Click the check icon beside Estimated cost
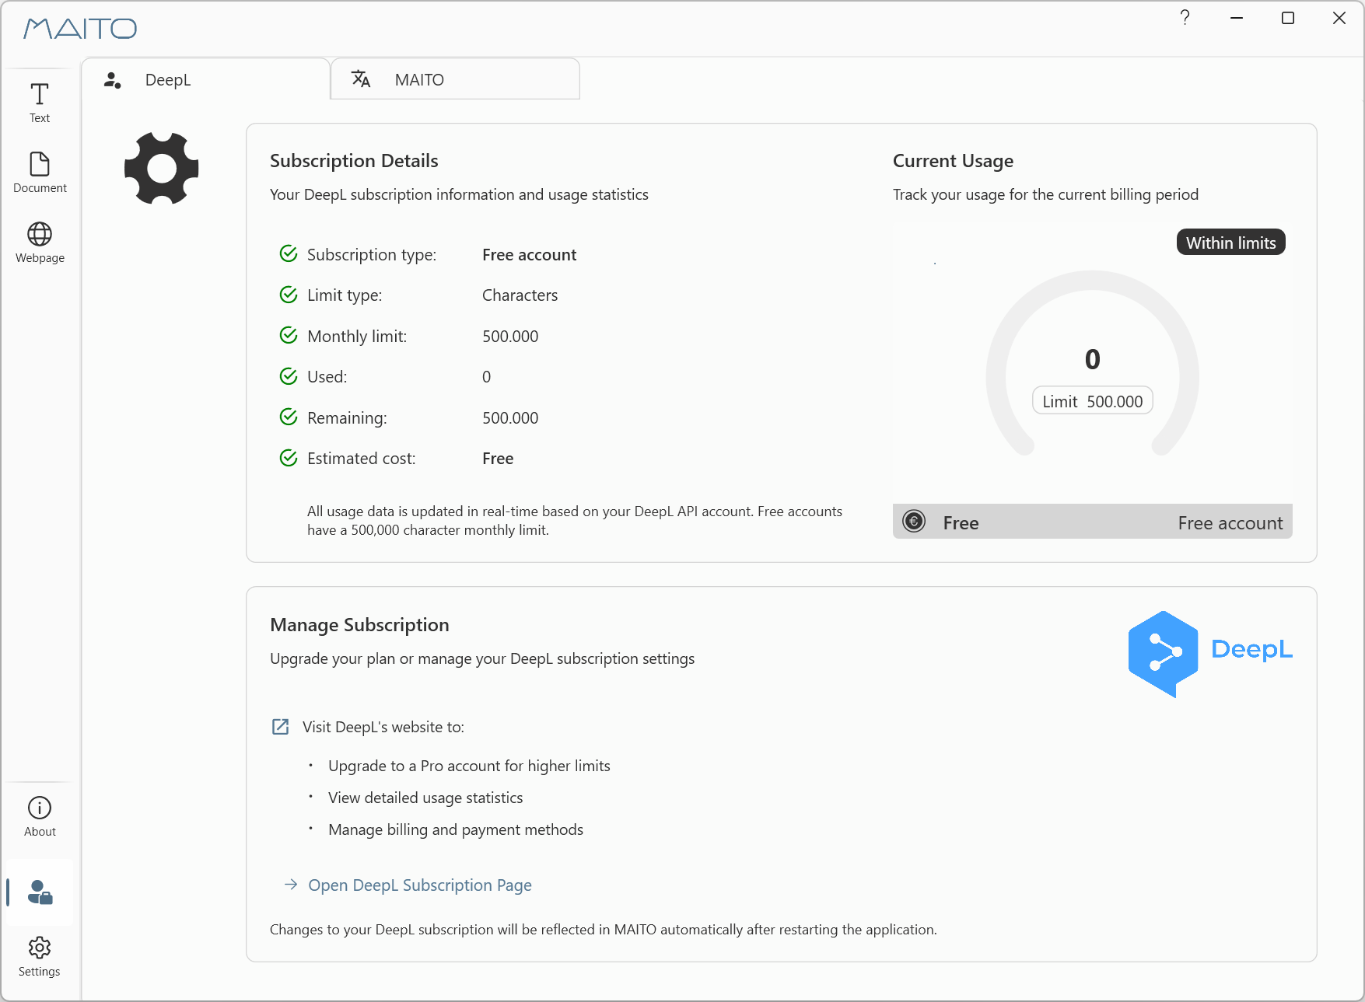1365x1002 pixels. pyautogui.click(x=289, y=458)
